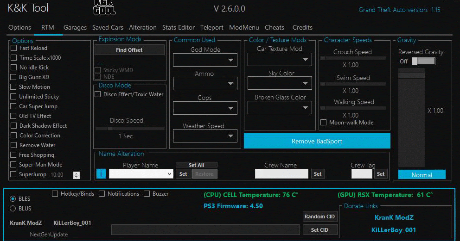460x241 pixels.
Task: Enable No Idle Kick
Action: [x=13, y=67]
